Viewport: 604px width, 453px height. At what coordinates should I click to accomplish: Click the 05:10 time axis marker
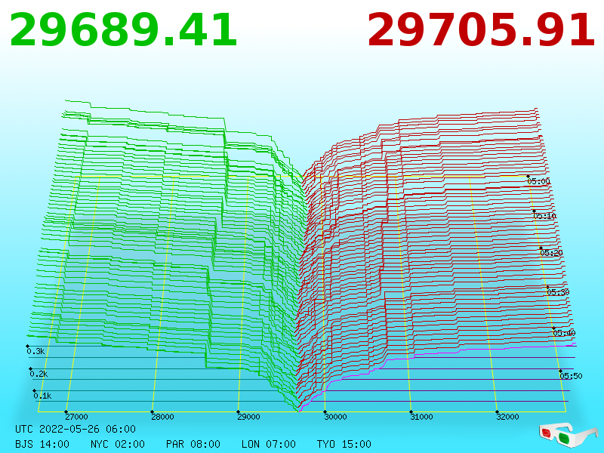(x=544, y=216)
